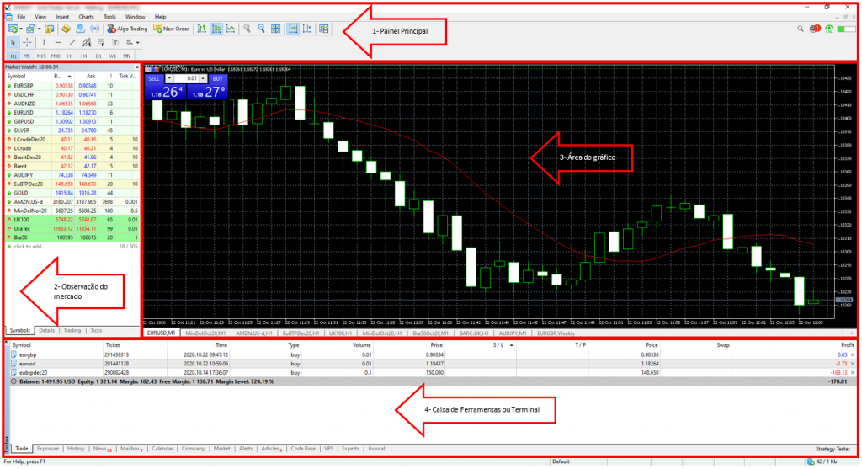Toggle chart auto scroll icon
The height and width of the screenshot is (469, 862).
[293, 29]
